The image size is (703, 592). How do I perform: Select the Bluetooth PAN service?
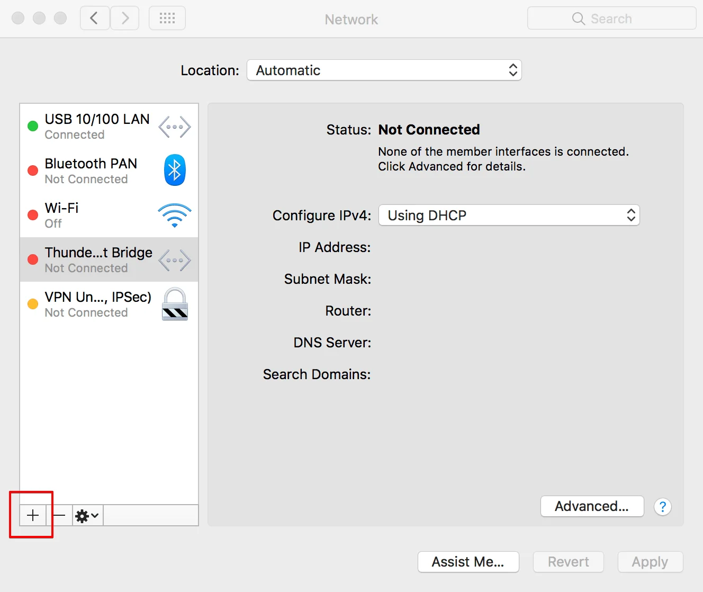[x=91, y=171]
